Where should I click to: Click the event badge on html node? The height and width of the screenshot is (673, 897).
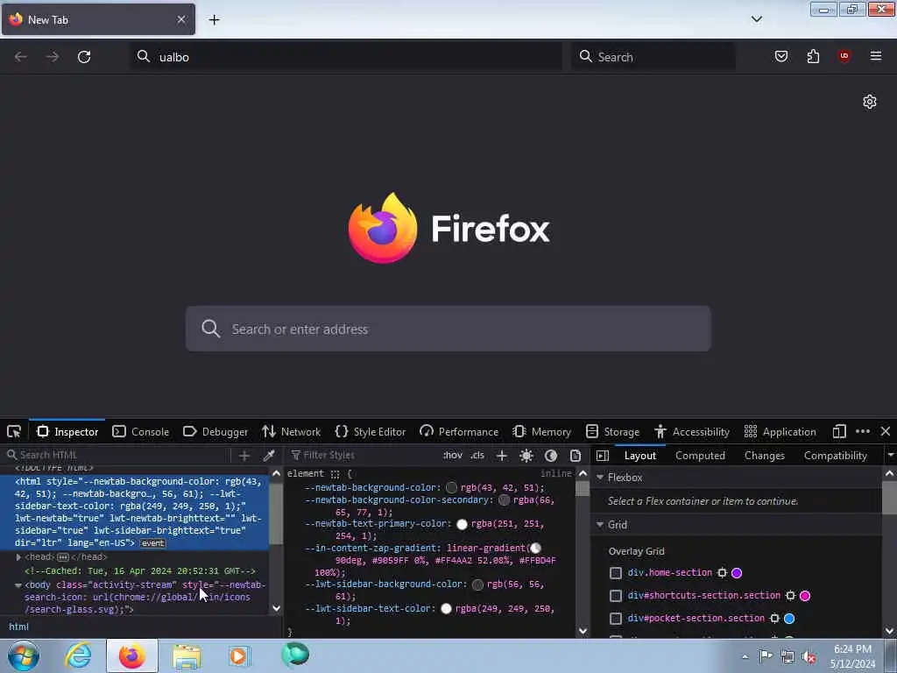(x=152, y=543)
